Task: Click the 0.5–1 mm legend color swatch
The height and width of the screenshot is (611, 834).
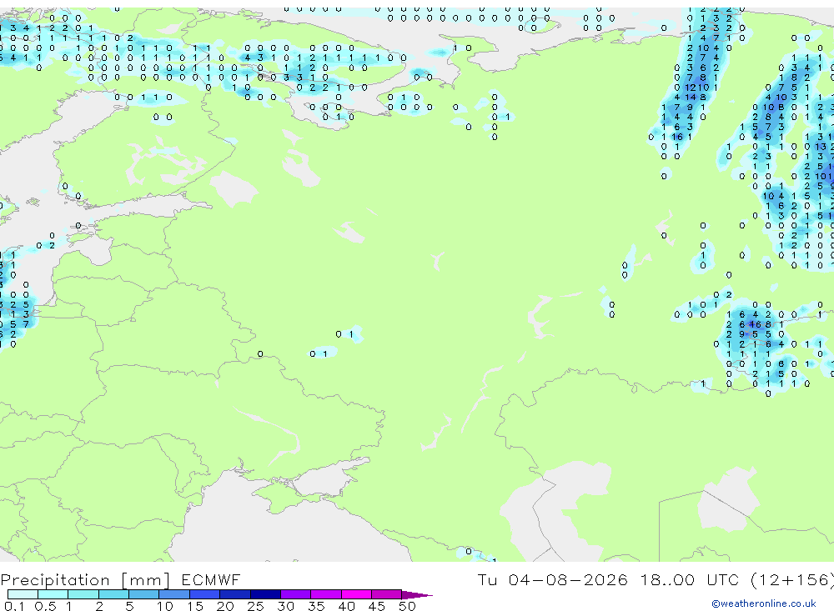Action: tap(53, 594)
